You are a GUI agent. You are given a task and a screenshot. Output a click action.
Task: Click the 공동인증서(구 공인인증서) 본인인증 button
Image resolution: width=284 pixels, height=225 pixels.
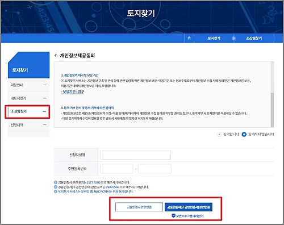[189, 207]
